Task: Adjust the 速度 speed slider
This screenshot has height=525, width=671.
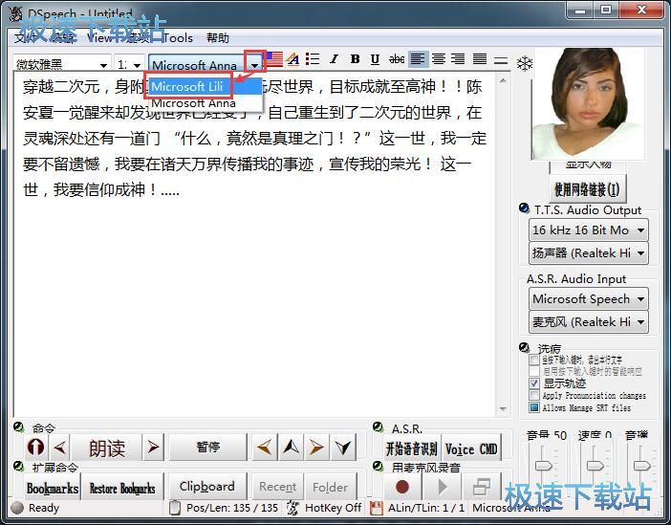Action: coord(595,466)
